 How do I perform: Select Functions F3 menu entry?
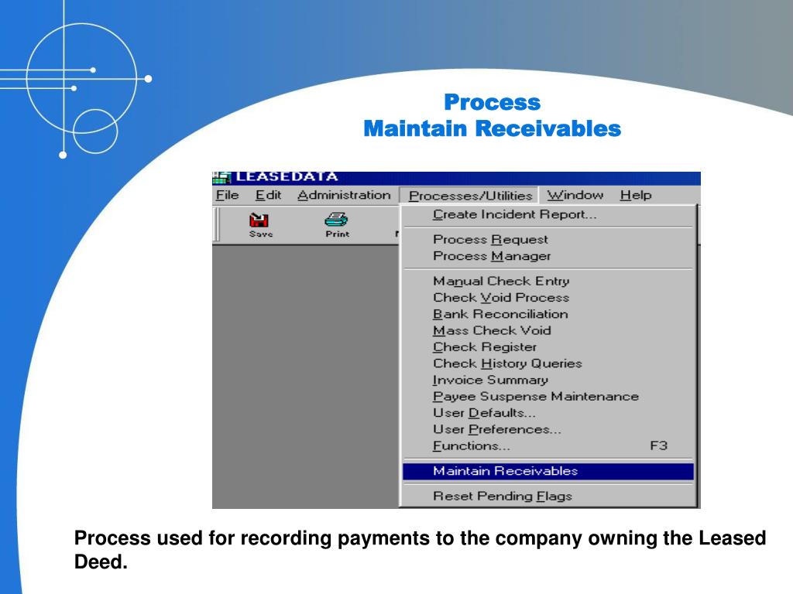[548, 446]
